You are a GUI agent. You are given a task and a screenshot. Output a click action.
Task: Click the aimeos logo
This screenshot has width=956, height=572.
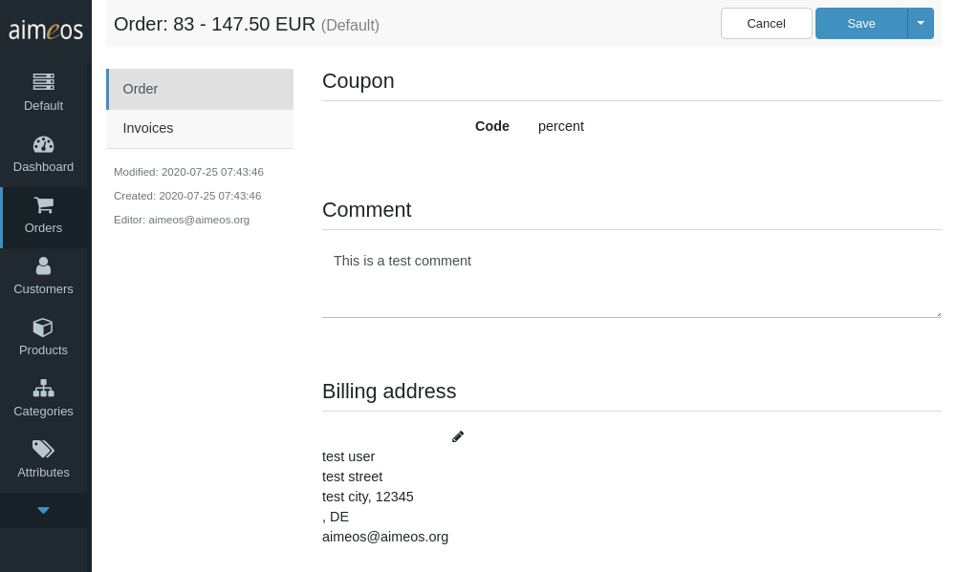pyautogui.click(x=46, y=30)
